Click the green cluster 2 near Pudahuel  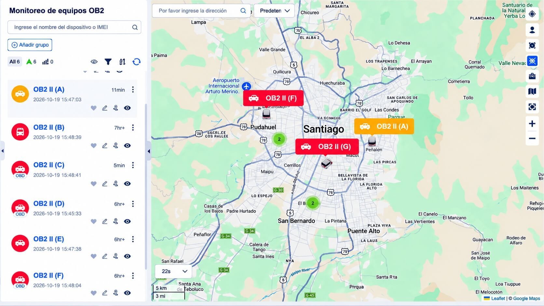279,139
